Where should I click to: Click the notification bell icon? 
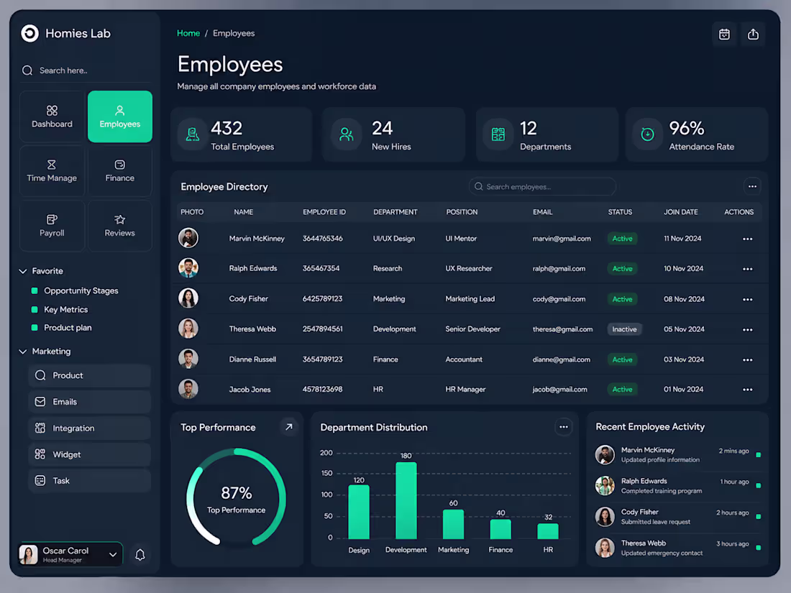[140, 555]
